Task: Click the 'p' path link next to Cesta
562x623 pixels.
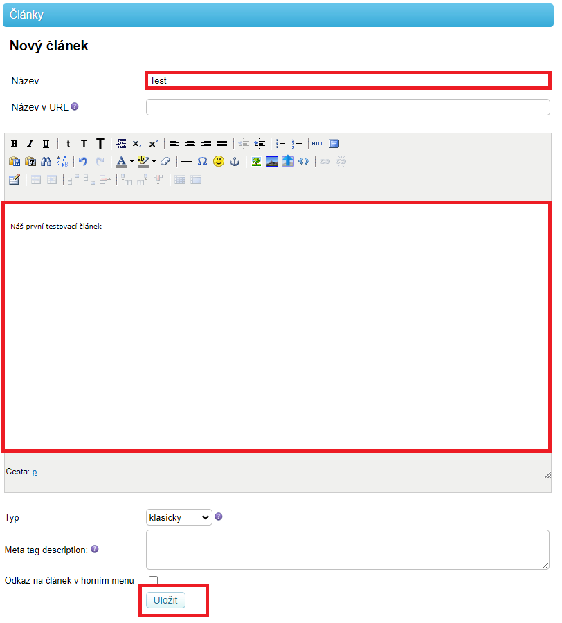Action: coord(35,472)
